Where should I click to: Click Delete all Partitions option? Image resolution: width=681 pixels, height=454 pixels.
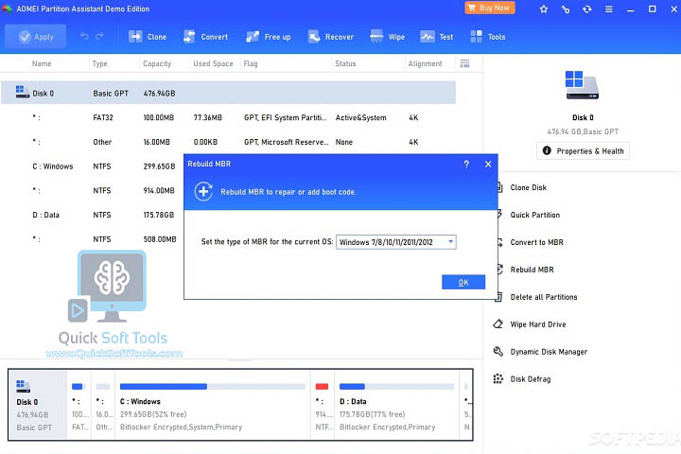[x=543, y=297]
